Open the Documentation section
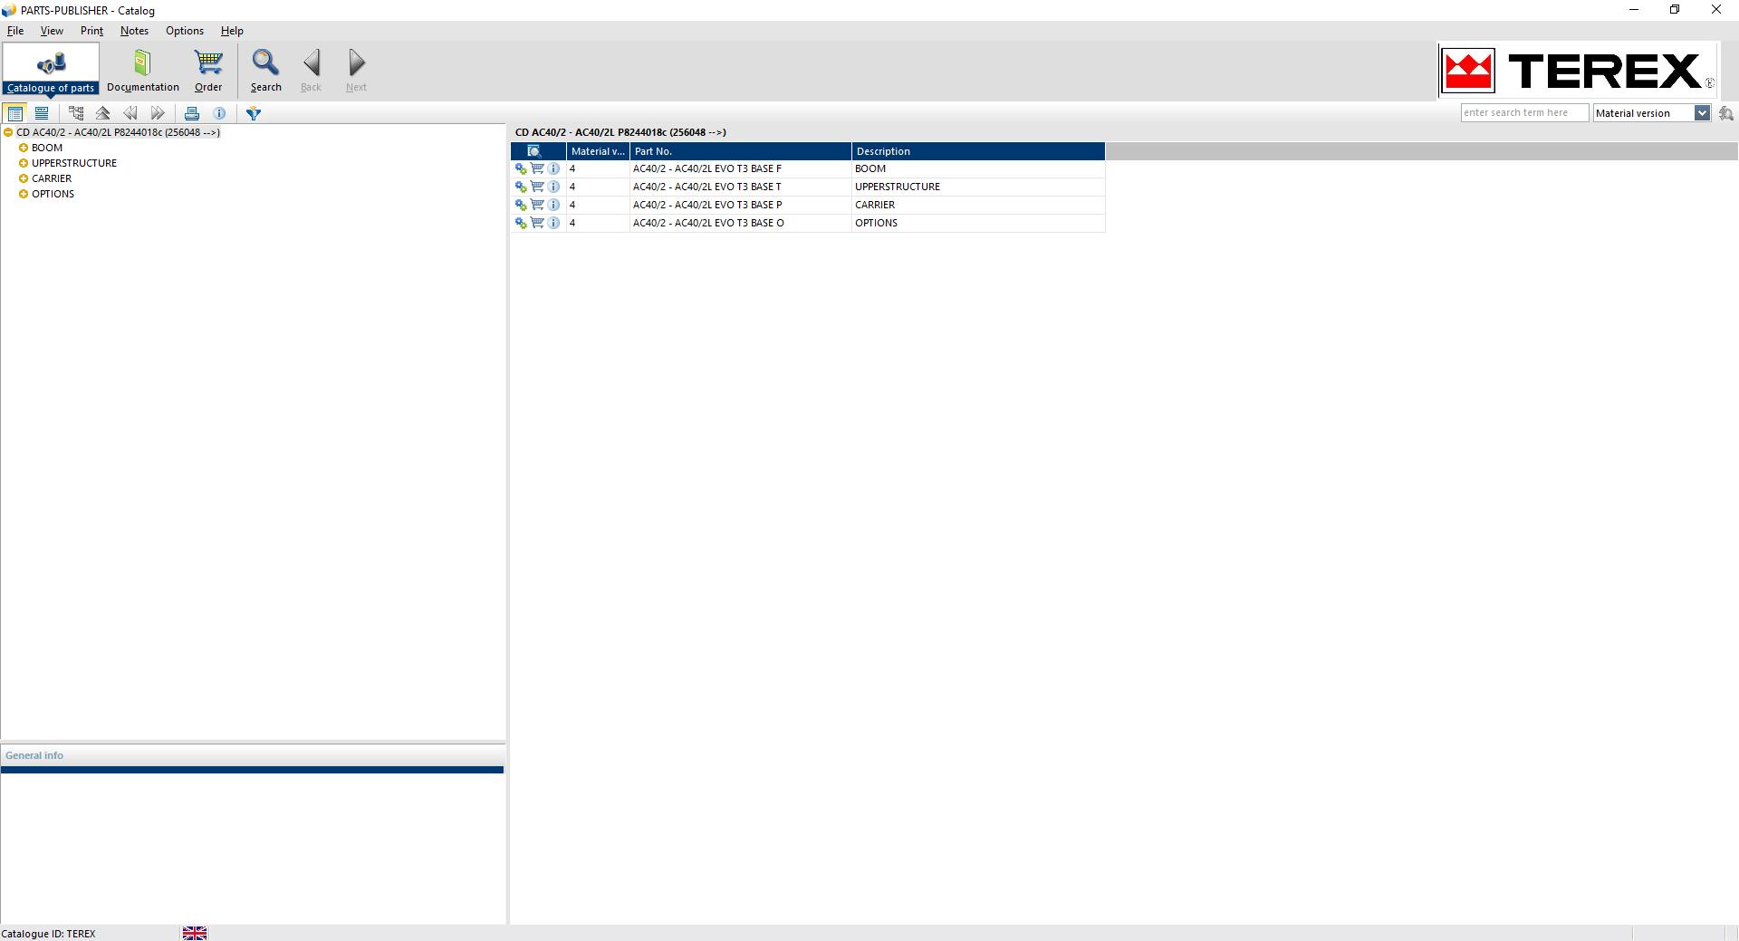 point(142,71)
